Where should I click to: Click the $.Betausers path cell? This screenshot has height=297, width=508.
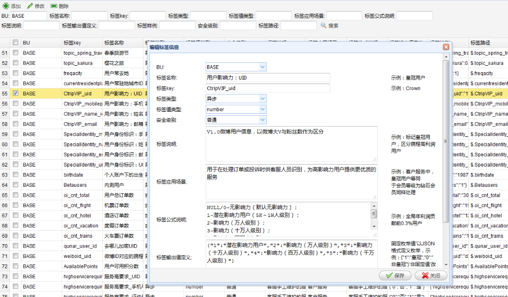(x=489, y=185)
